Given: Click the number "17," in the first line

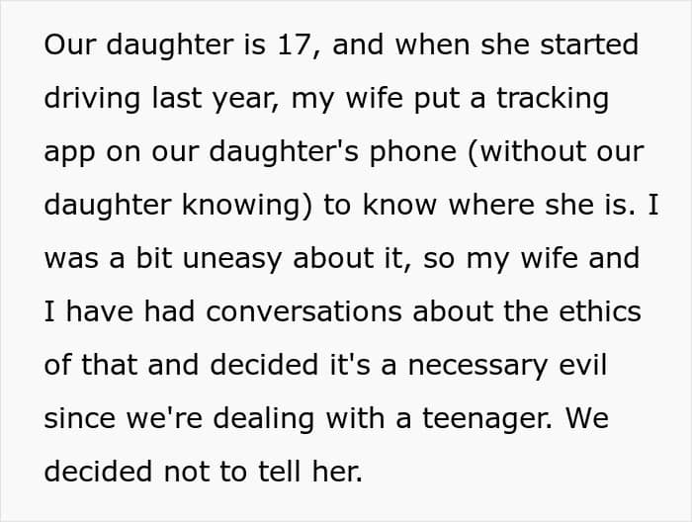Looking at the screenshot, I should tap(300, 45).
